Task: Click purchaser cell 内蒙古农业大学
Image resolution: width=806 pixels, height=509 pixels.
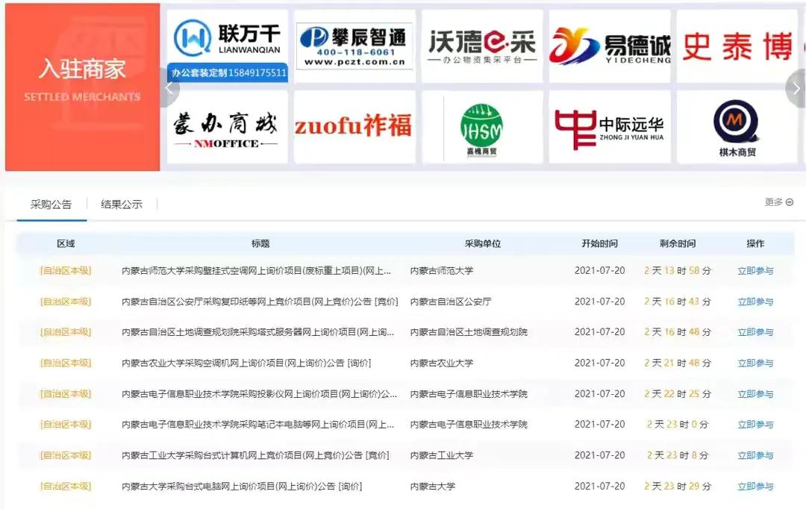Action: tap(442, 363)
